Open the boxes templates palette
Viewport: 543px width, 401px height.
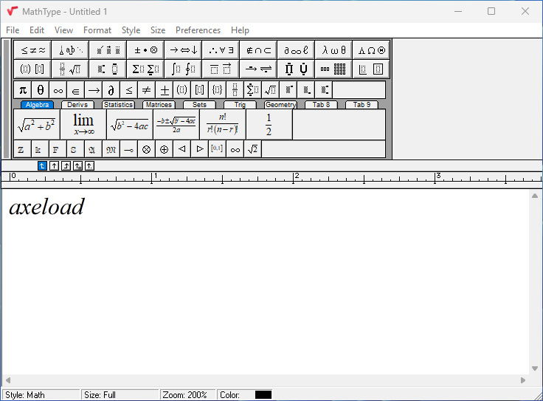tap(371, 69)
